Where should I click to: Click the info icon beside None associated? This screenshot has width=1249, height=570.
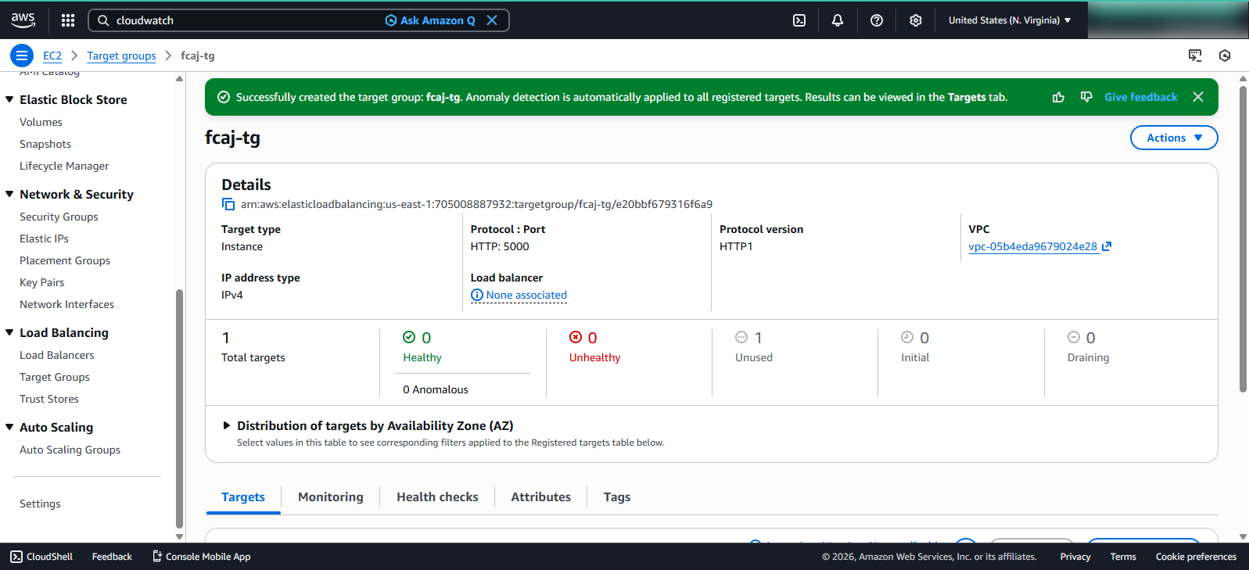click(x=477, y=295)
